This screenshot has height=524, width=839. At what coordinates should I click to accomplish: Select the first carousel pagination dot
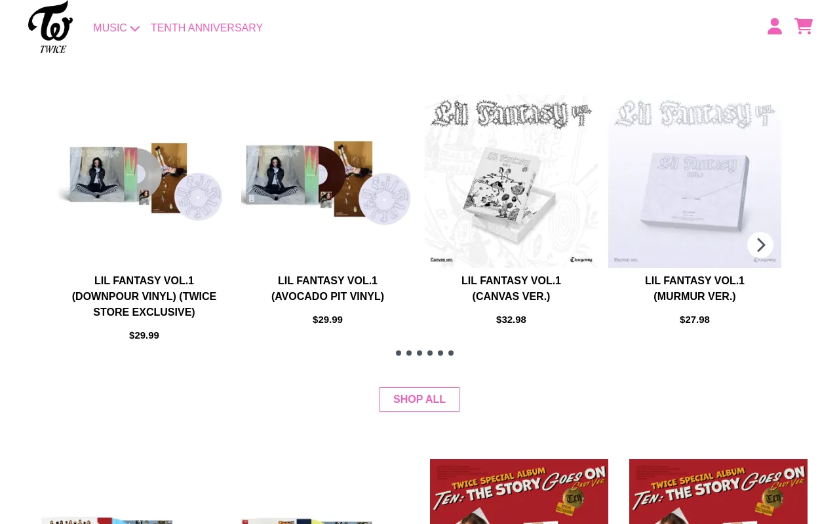[x=399, y=353]
